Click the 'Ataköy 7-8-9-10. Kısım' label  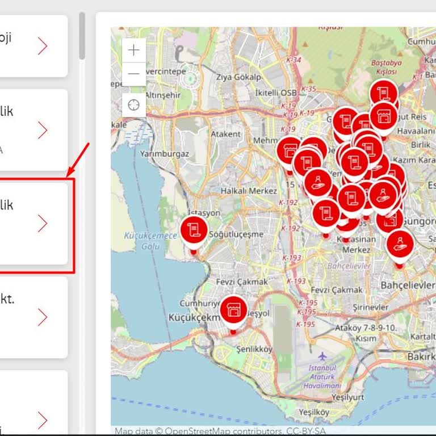click(x=366, y=333)
